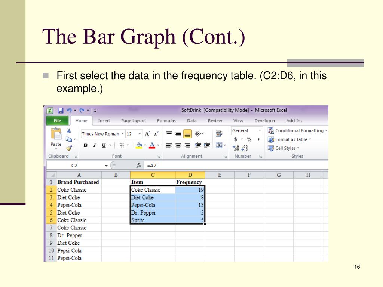Image resolution: width=383 pixels, height=287 pixels.
Task: Apply the red font color
Action: (152, 145)
